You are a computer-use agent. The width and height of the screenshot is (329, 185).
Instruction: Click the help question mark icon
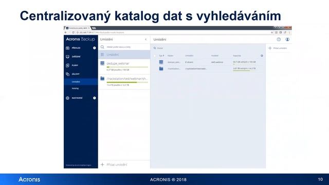point(279,40)
